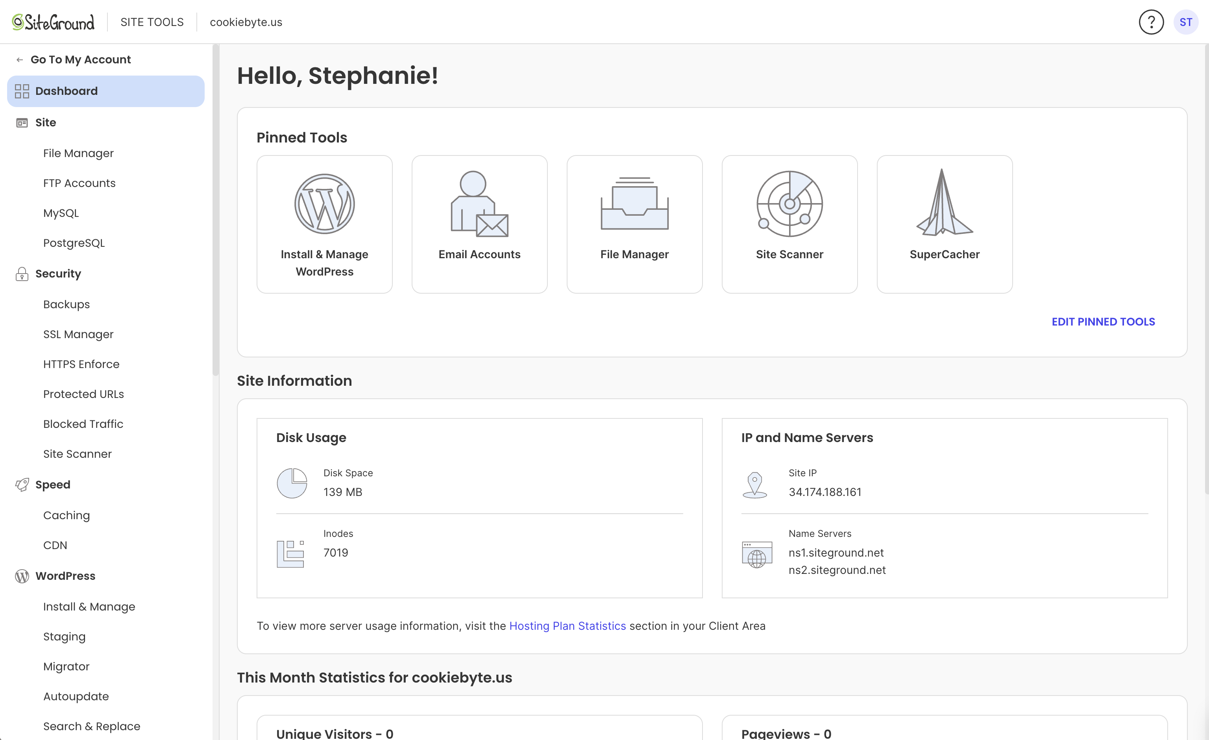Collapse the Security section
Image resolution: width=1209 pixels, height=740 pixels.
coord(58,274)
